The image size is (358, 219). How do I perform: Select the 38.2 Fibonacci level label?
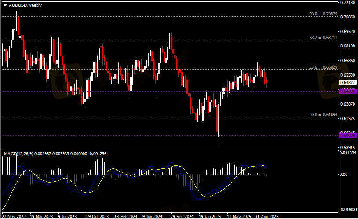click(x=323, y=38)
